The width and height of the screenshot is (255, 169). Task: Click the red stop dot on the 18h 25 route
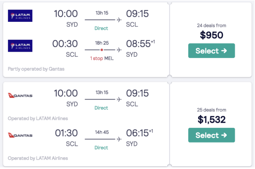click(x=102, y=50)
